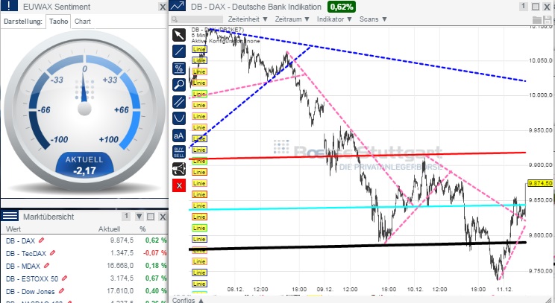This screenshot has height=303, width=555.
Task: Click the -0,07 % TecDAX change value
Action: [155, 253]
